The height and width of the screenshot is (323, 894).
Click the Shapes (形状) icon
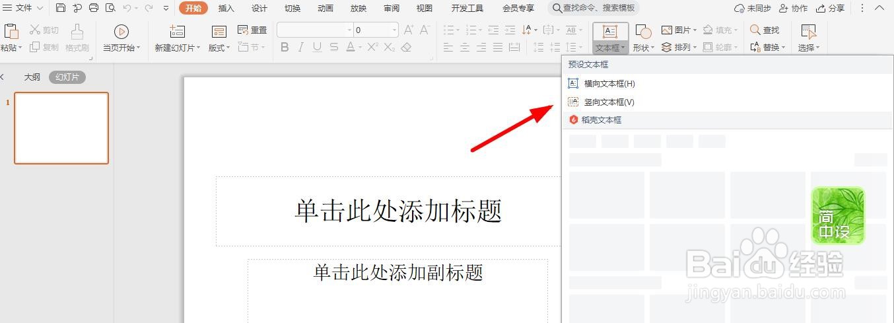[643, 32]
